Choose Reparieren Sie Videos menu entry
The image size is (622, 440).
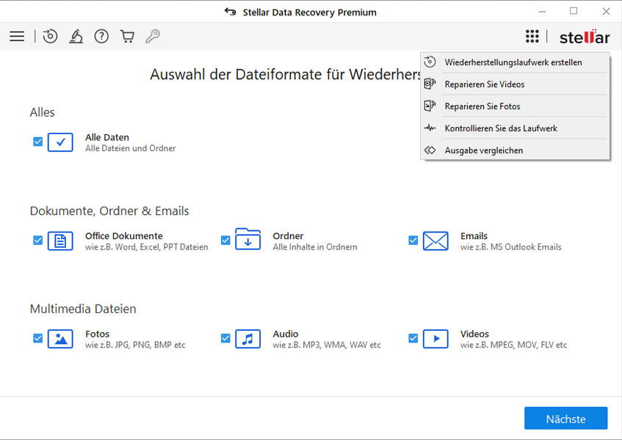point(515,84)
